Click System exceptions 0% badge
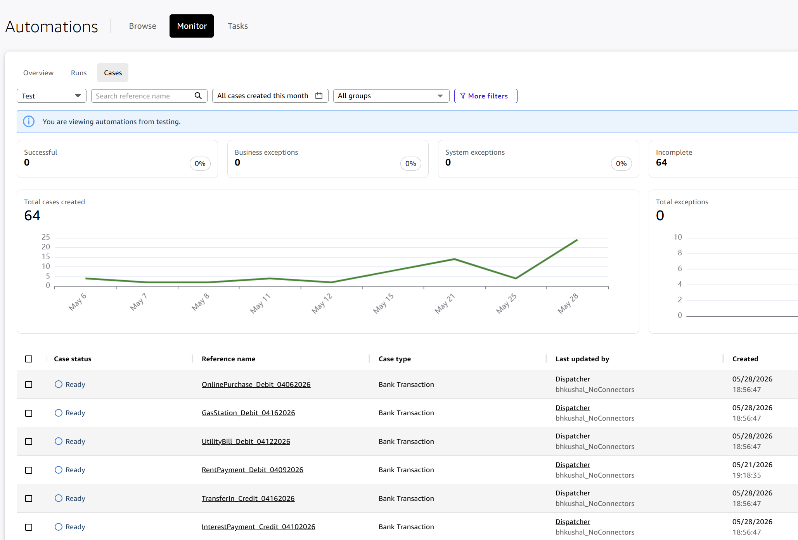 [621, 164]
